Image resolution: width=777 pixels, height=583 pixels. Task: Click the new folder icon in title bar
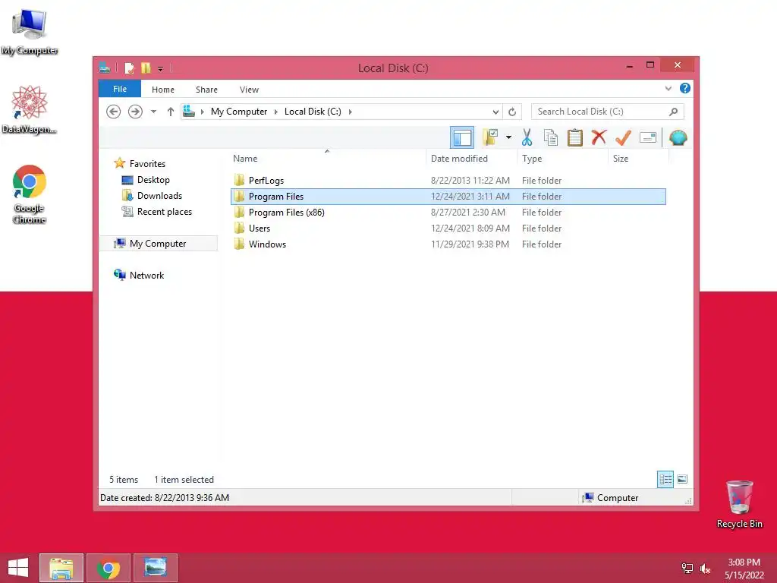pos(146,68)
